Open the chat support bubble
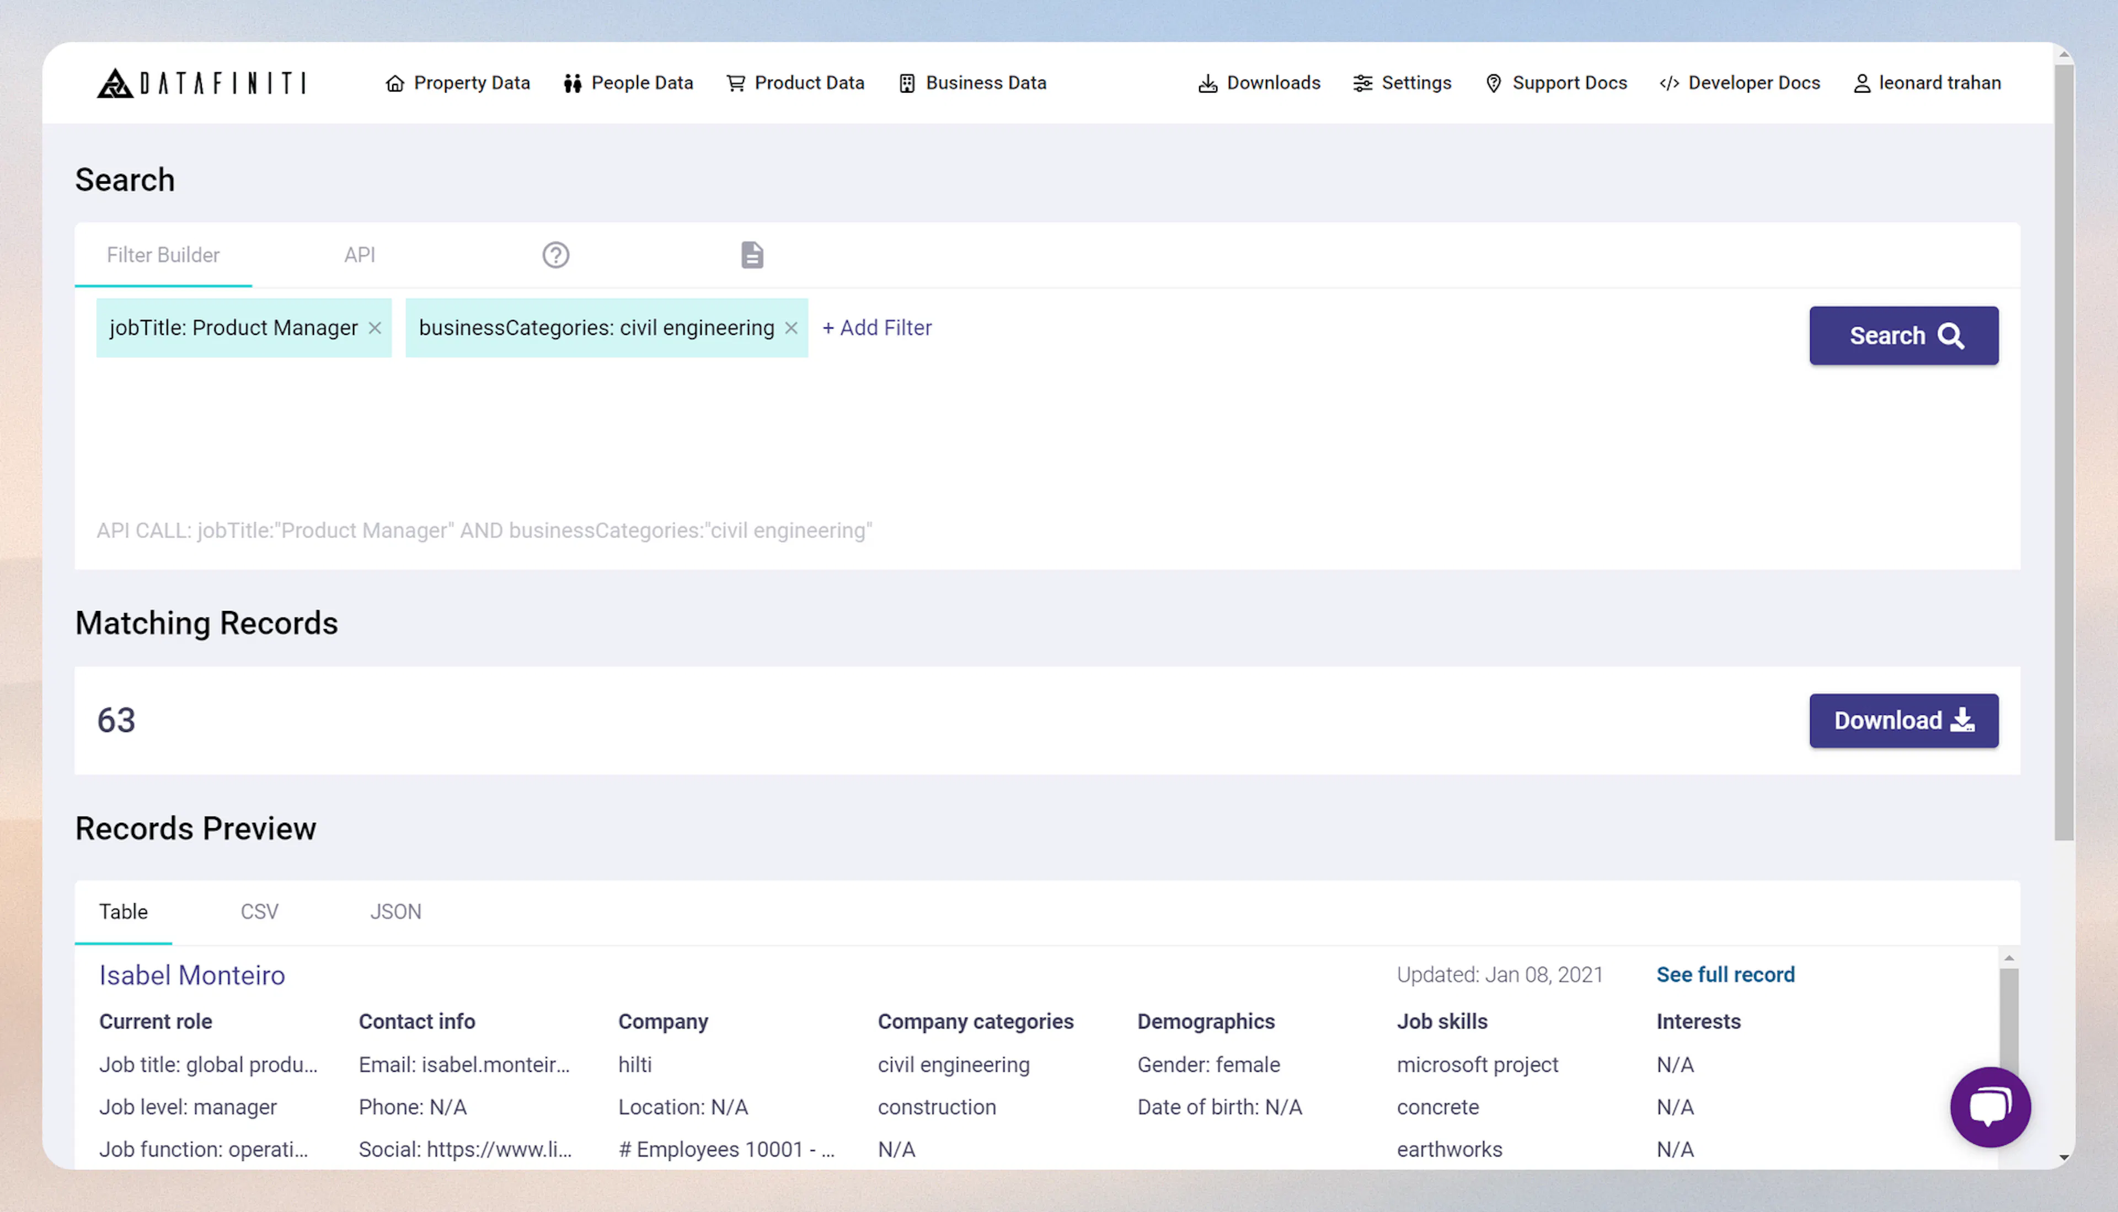The height and width of the screenshot is (1212, 2118). click(1990, 1107)
